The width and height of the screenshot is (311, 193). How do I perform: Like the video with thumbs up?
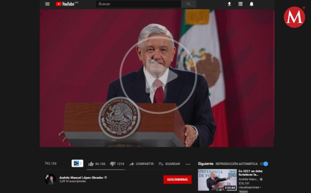[91, 164]
